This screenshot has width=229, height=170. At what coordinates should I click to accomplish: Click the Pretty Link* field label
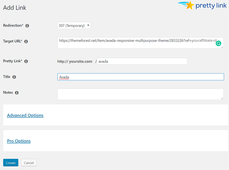coord(13,61)
